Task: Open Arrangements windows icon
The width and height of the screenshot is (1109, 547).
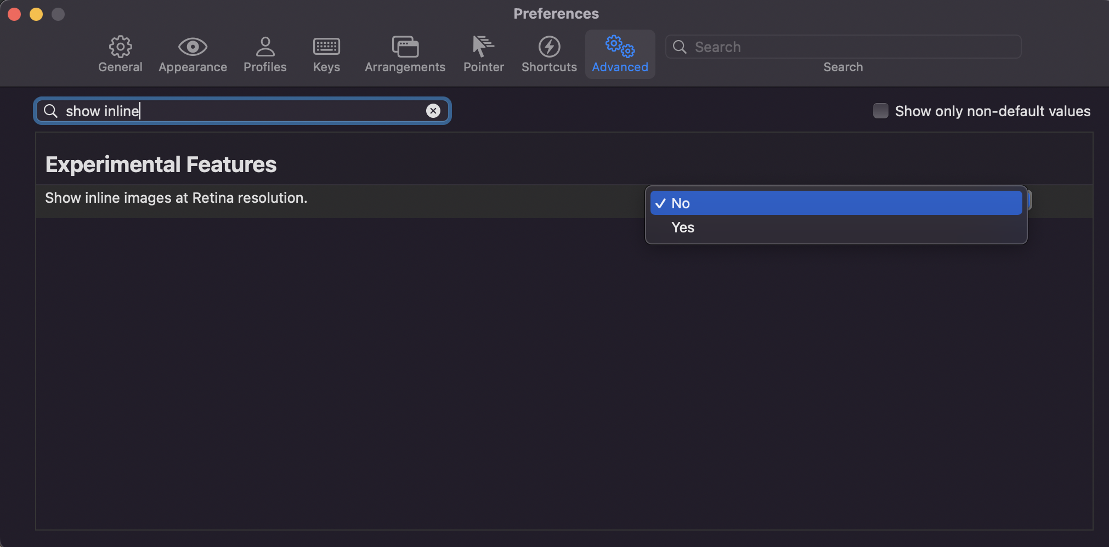Action: point(405,47)
